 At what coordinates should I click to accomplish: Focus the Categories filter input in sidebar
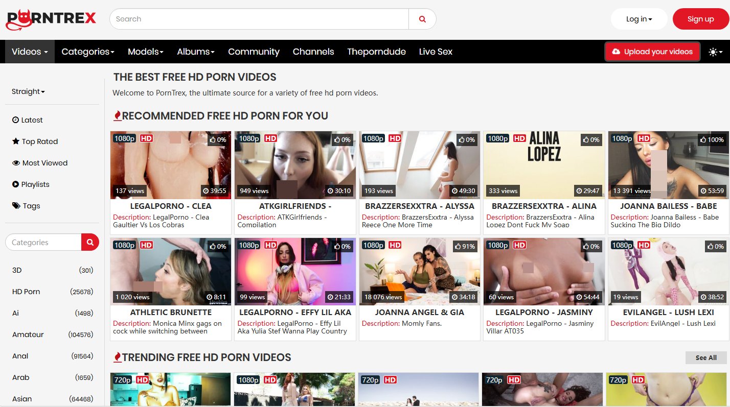(43, 243)
